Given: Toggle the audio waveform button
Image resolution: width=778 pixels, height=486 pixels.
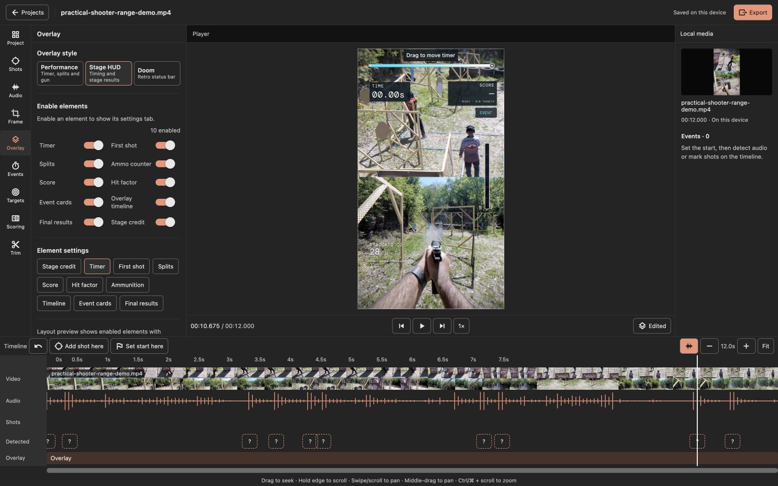Looking at the screenshot, I should (689, 346).
